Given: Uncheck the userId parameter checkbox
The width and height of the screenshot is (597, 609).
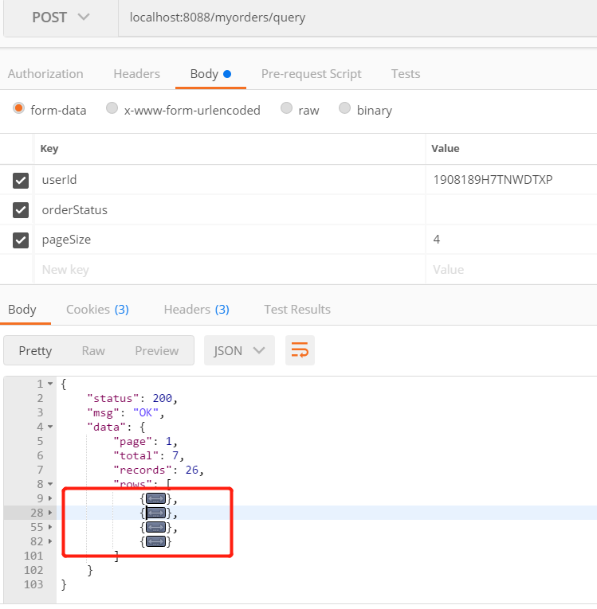Looking at the screenshot, I should (21, 181).
